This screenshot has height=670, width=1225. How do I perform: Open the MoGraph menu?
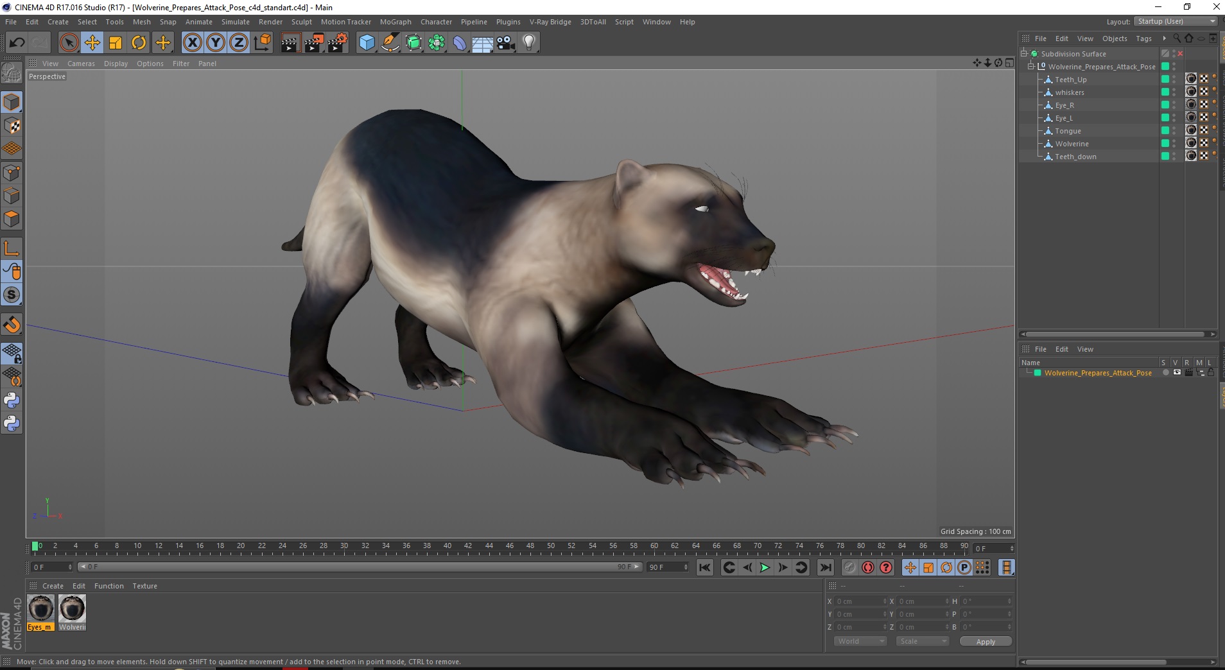[395, 22]
